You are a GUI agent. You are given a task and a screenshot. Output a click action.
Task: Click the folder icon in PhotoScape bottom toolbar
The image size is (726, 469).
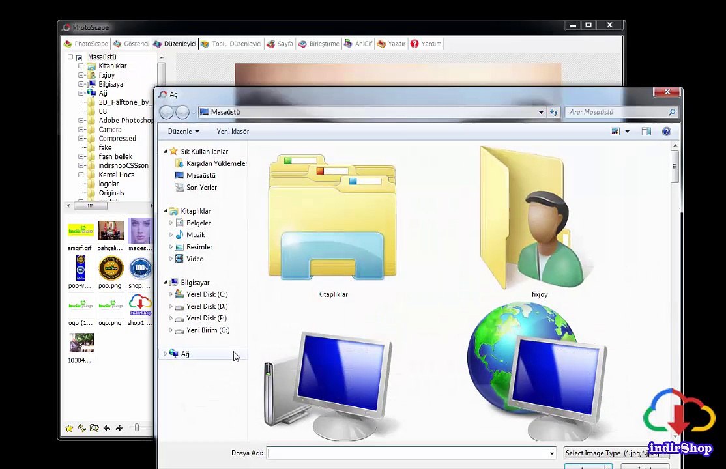tap(94, 428)
